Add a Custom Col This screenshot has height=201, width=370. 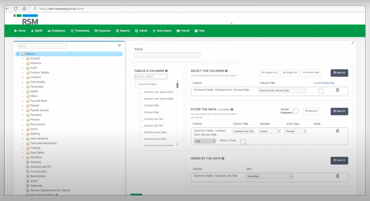point(269,73)
